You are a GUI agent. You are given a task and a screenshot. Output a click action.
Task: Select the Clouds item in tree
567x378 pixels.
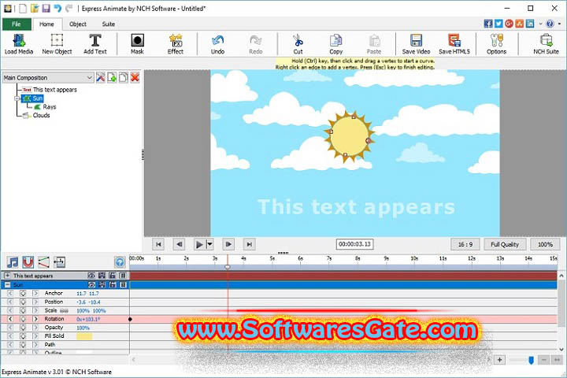(x=41, y=116)
